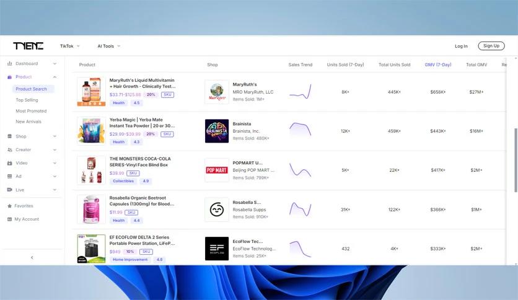Click the Live icon in sidebar

pyautogui.click(x=9, y=190)
